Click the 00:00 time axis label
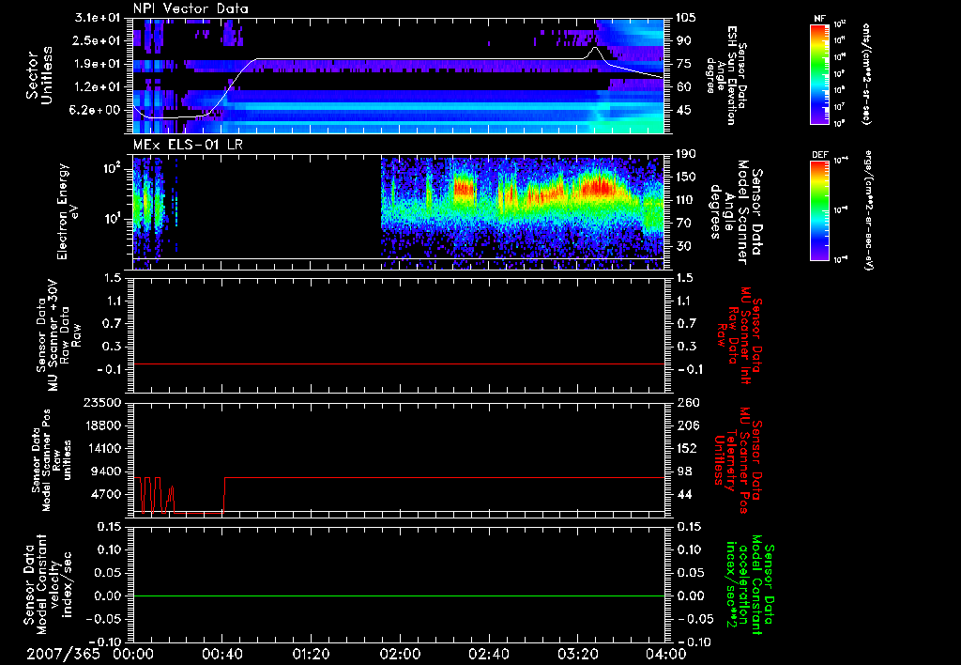 pyautogui.click(x=133, y=654)
